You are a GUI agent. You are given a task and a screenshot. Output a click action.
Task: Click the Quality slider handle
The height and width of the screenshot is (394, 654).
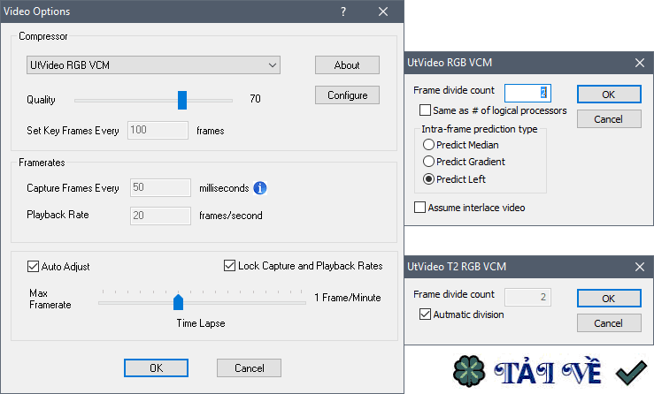click(182, 100)
